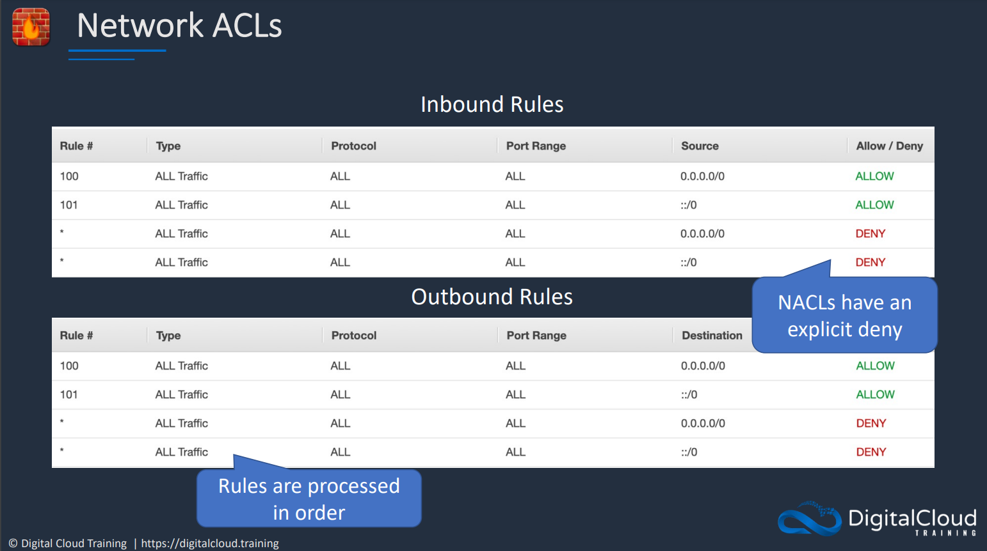The height and width of the screenshot is (551, 987).
Task: Select inbound rule 100 row
Action: 493,176
